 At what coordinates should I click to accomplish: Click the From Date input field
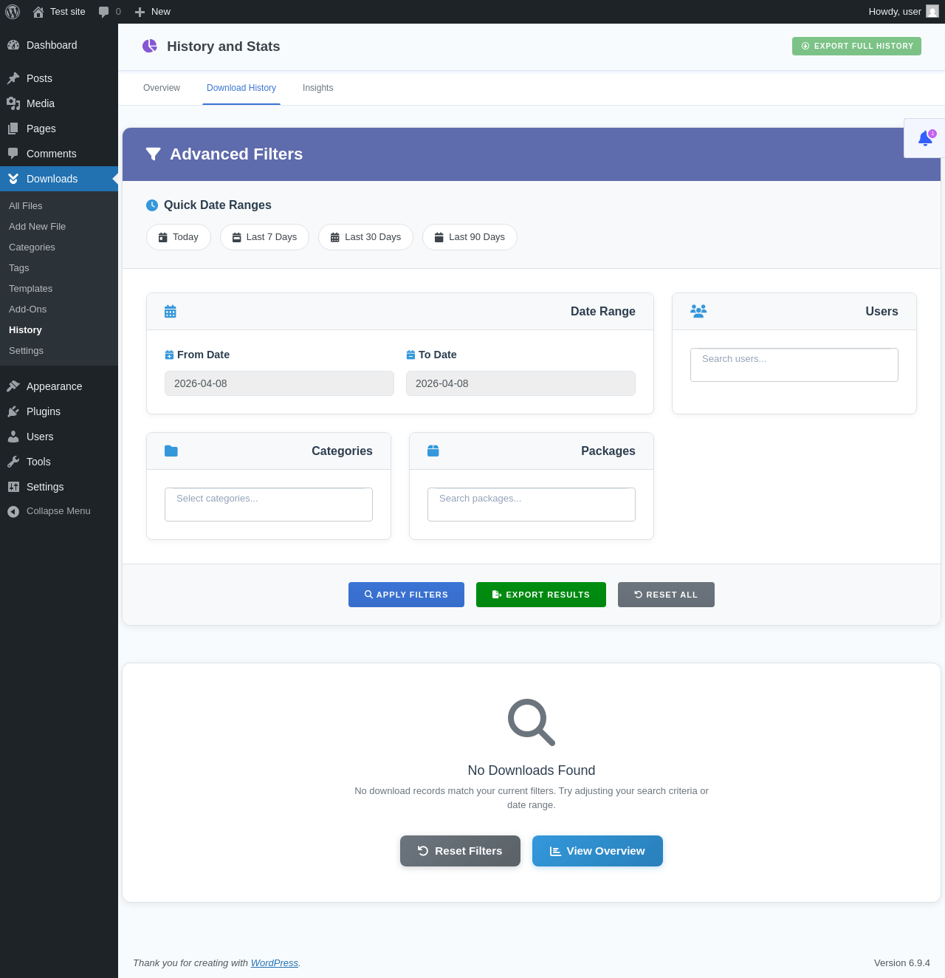[279, 383]
